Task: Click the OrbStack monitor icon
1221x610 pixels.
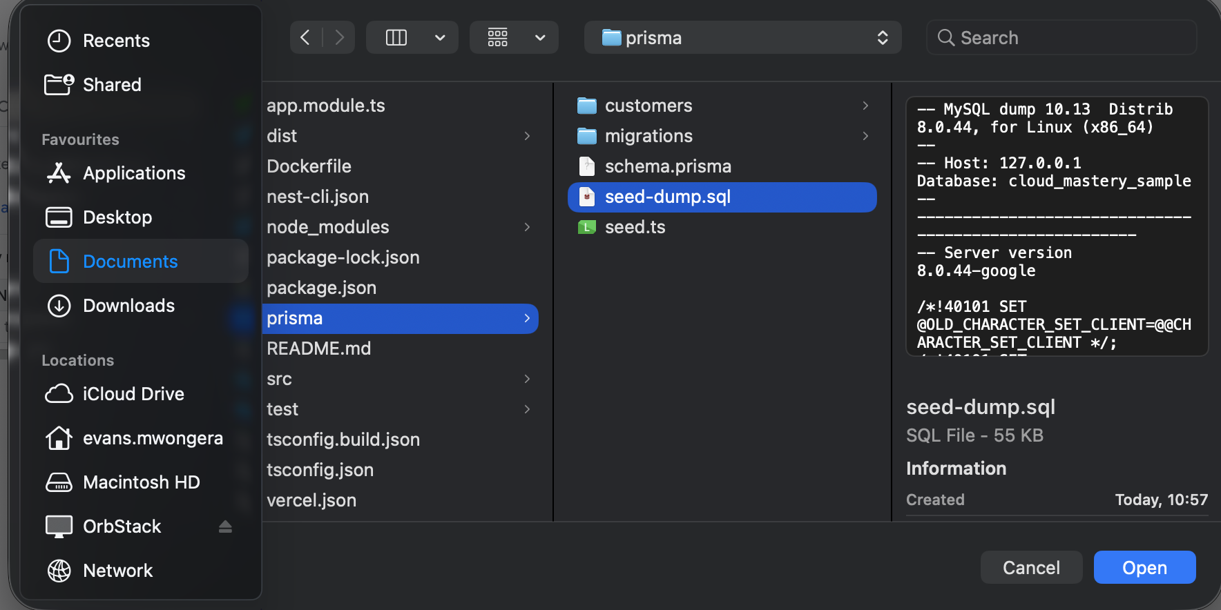Action: pyautogui.click(x=59, y=527)
